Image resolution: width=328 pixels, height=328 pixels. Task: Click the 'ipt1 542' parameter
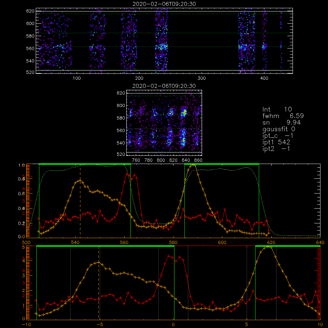pos(276,142)
